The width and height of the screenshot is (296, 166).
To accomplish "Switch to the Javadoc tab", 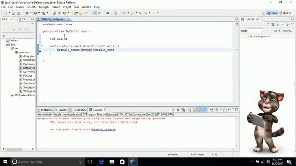I will tap(61, 110).
